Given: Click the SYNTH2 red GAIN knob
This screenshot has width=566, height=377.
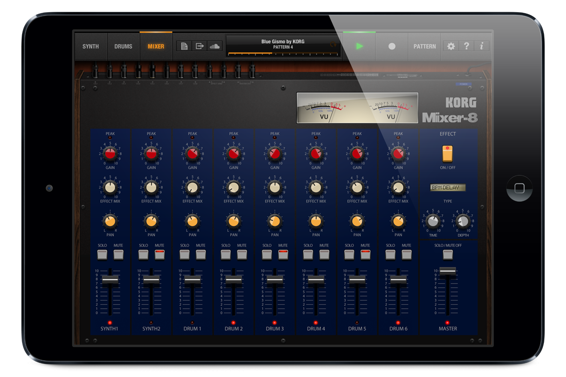Looking at the screenshot, I should click(x=151, y=153).
